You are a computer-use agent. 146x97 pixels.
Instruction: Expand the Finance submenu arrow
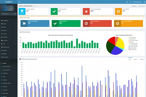click(x=16, y=31)
